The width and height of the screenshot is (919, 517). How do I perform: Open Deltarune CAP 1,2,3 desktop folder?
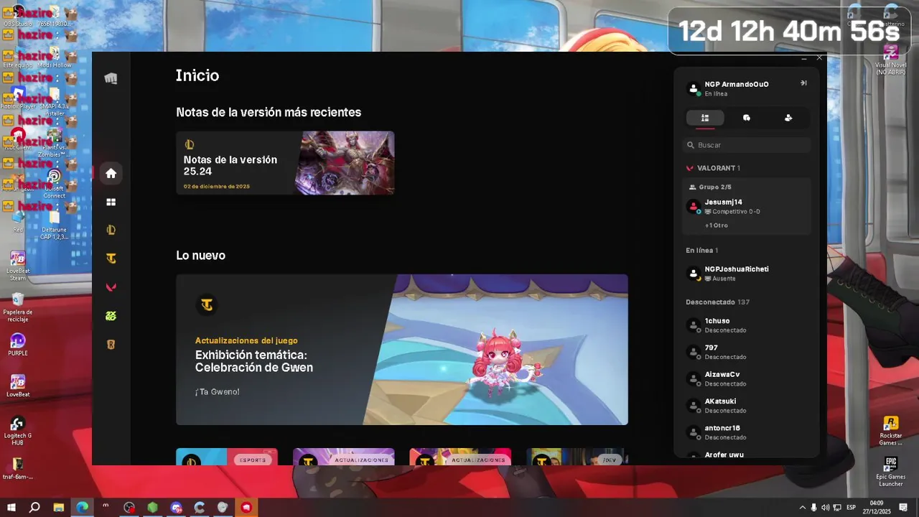(x=55, y=225)
